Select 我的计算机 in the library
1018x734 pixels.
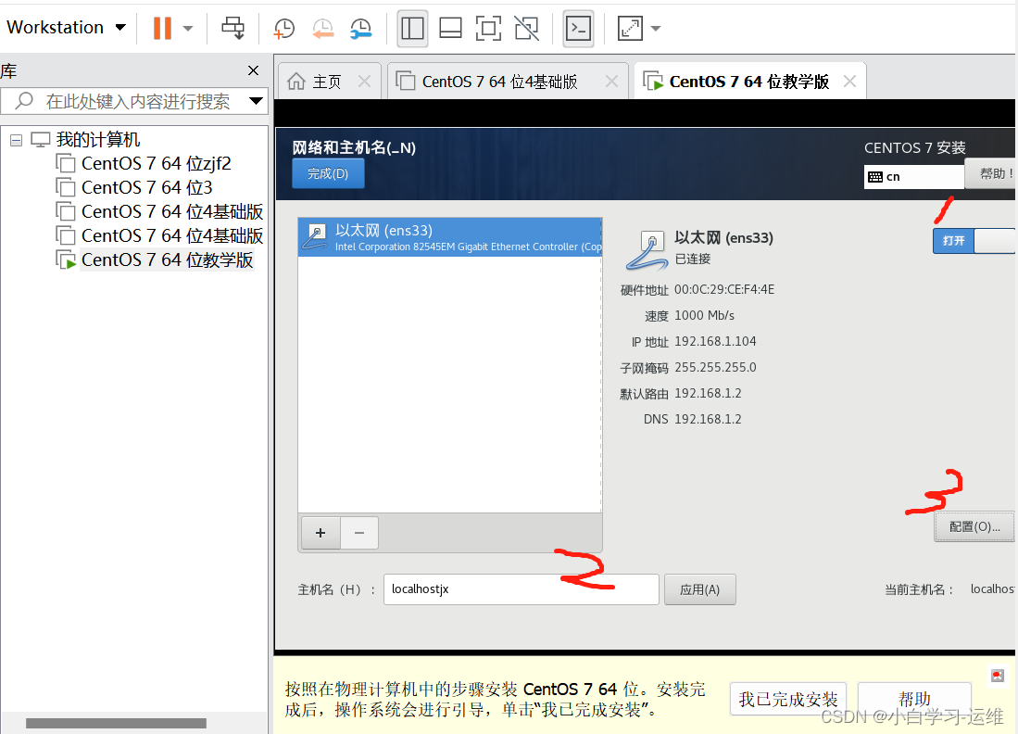pyautogui.click(x=98, y=140)
